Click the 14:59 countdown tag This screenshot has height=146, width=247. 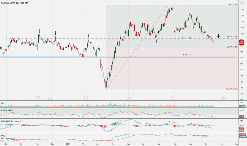tap(241, 44)
